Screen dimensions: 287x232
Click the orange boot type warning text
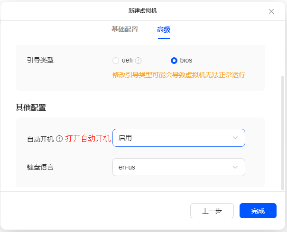click(179, 75)
